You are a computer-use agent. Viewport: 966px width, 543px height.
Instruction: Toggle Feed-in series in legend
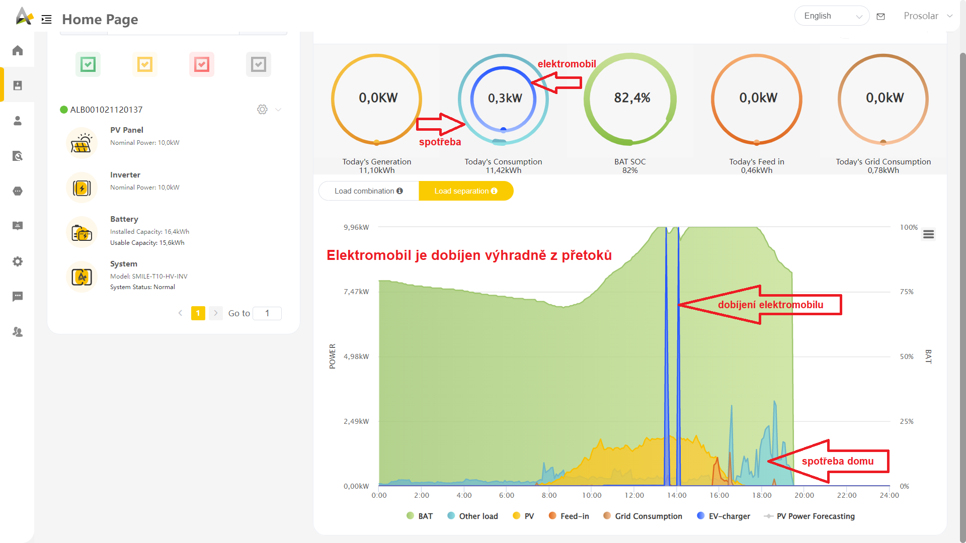tap(569, 516)
